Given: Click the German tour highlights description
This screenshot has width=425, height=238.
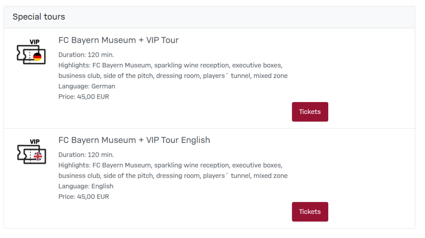Looking at the screenshot, I should coord(173,70).
